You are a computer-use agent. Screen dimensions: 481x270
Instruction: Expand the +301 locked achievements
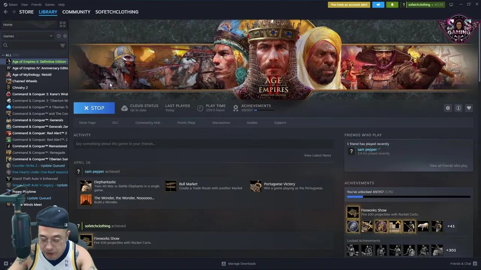click(451, 250)
